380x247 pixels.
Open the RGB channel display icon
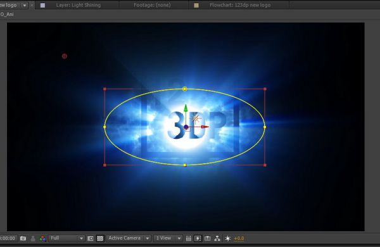click(x=43, y=239)
